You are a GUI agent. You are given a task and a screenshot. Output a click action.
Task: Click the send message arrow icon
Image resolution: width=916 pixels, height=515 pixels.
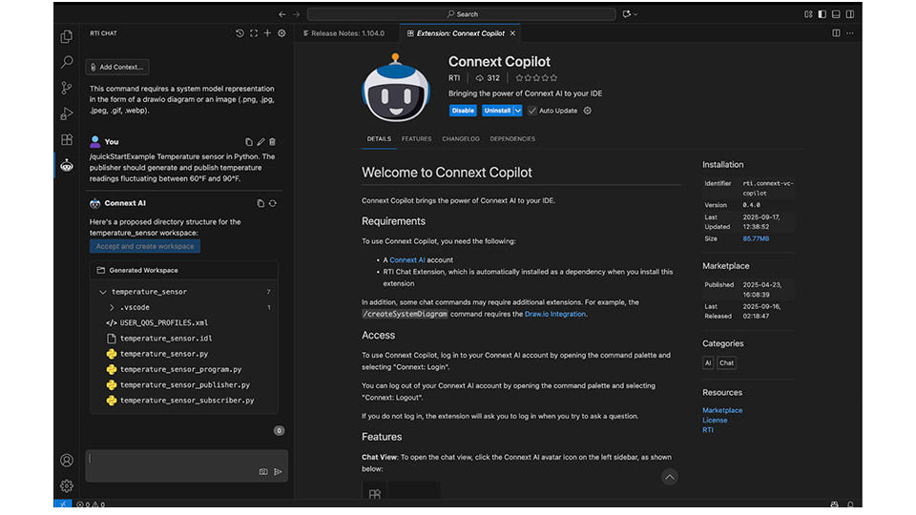[278, 471]
